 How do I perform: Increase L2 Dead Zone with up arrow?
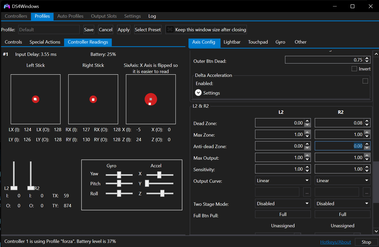[307, 121]
